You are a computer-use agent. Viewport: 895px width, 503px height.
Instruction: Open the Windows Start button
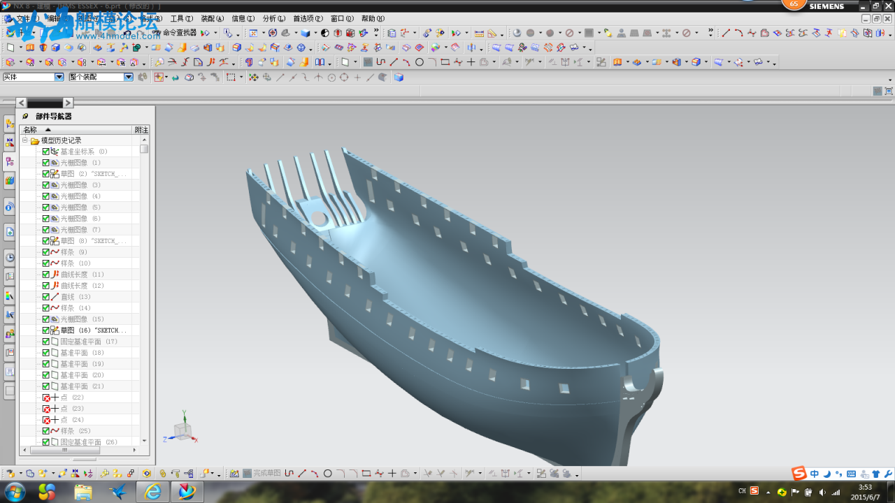pos(14,492)
